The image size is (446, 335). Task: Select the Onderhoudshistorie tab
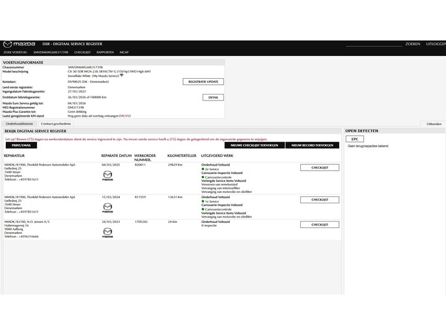20,123
